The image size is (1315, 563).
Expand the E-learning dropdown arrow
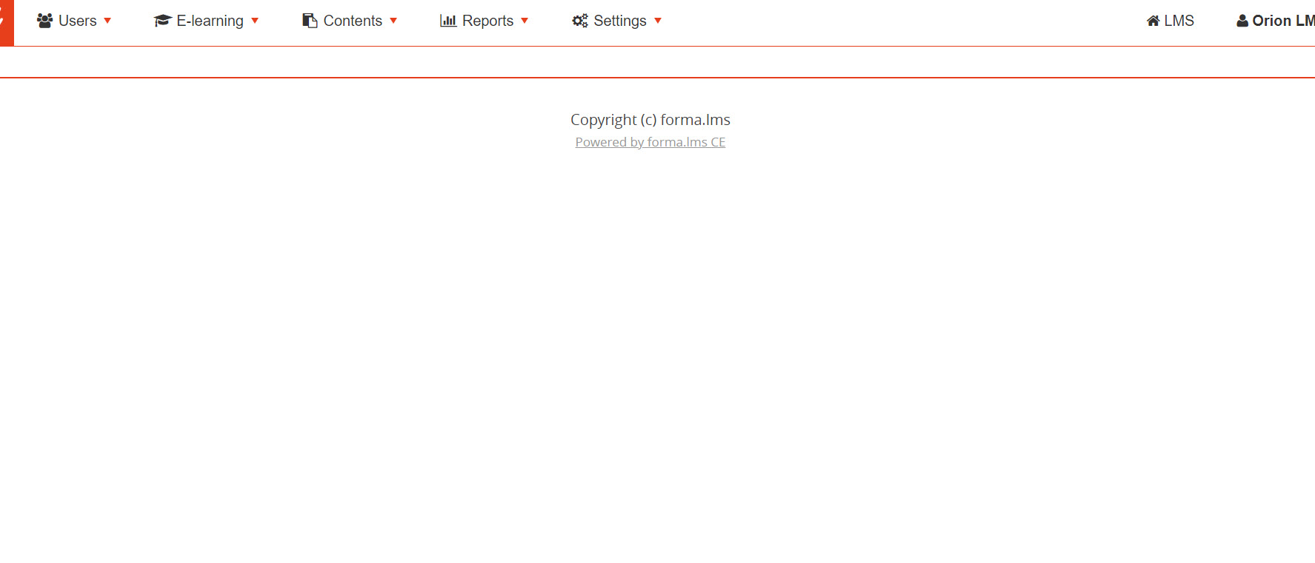point(255,21)
